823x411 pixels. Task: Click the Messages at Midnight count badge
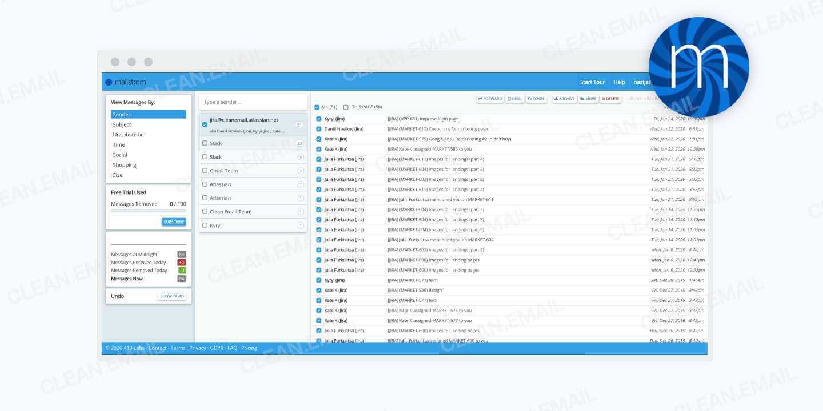pos(182,255)
